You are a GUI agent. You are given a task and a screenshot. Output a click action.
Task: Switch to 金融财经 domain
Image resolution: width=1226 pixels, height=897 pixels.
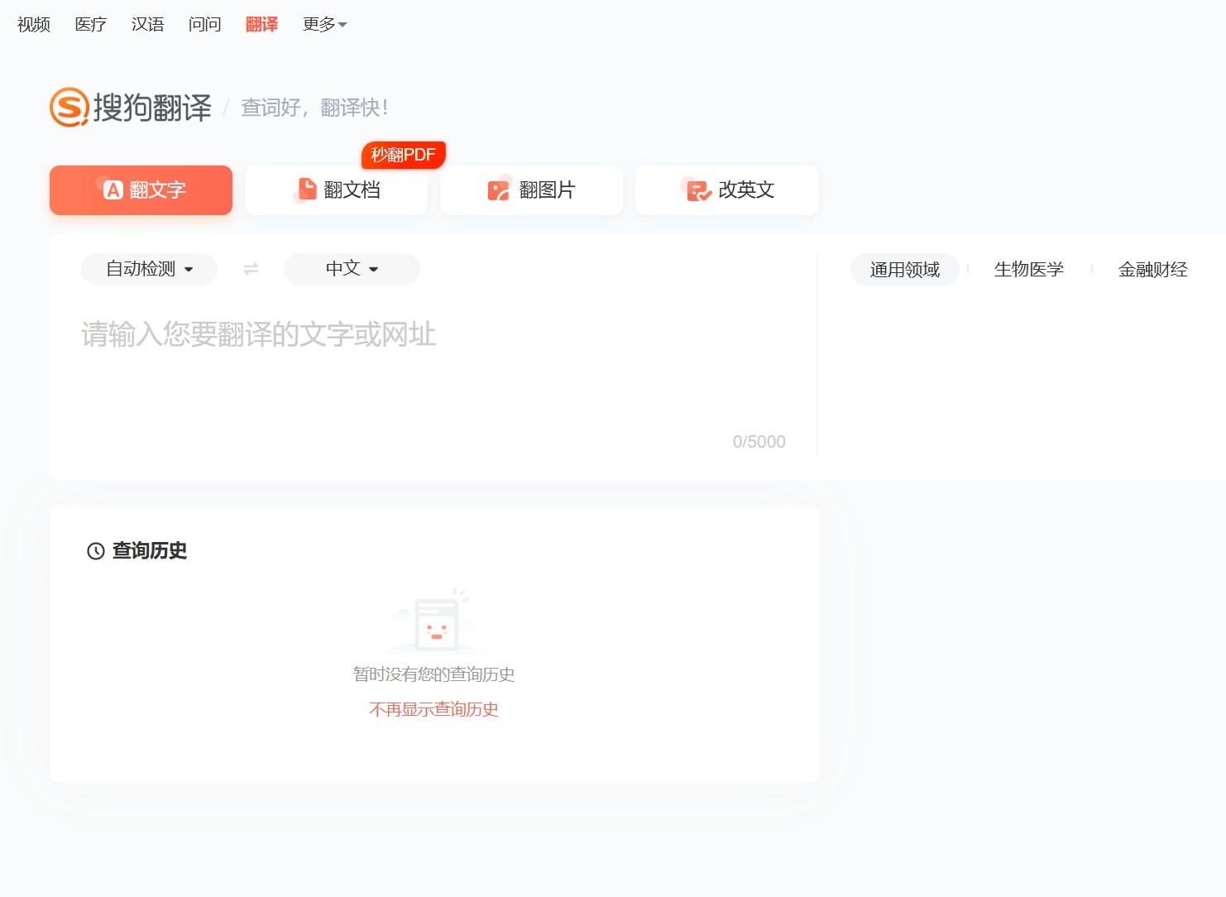1153,269
